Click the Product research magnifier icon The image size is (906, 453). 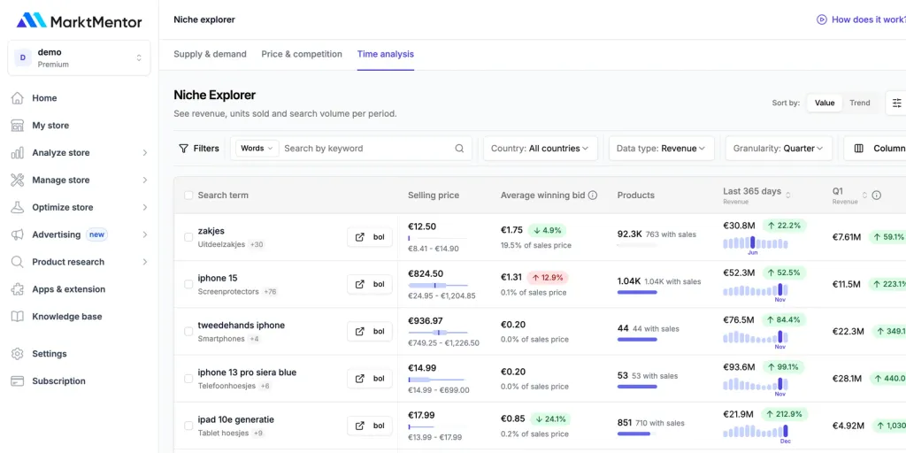18,262
